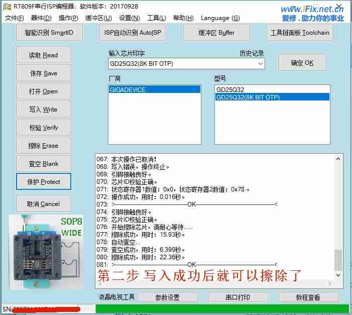Click the Protect button
Image resolution: width=352 pixels, height=315 pixels.
(x=44, y=182)
